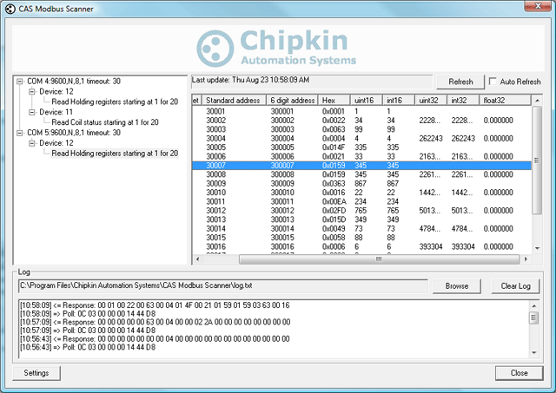Image resolution: width=556 pixels, height=393 pixels.
Task: Click the log area vertical scrollbar
Action: [533, 328]
